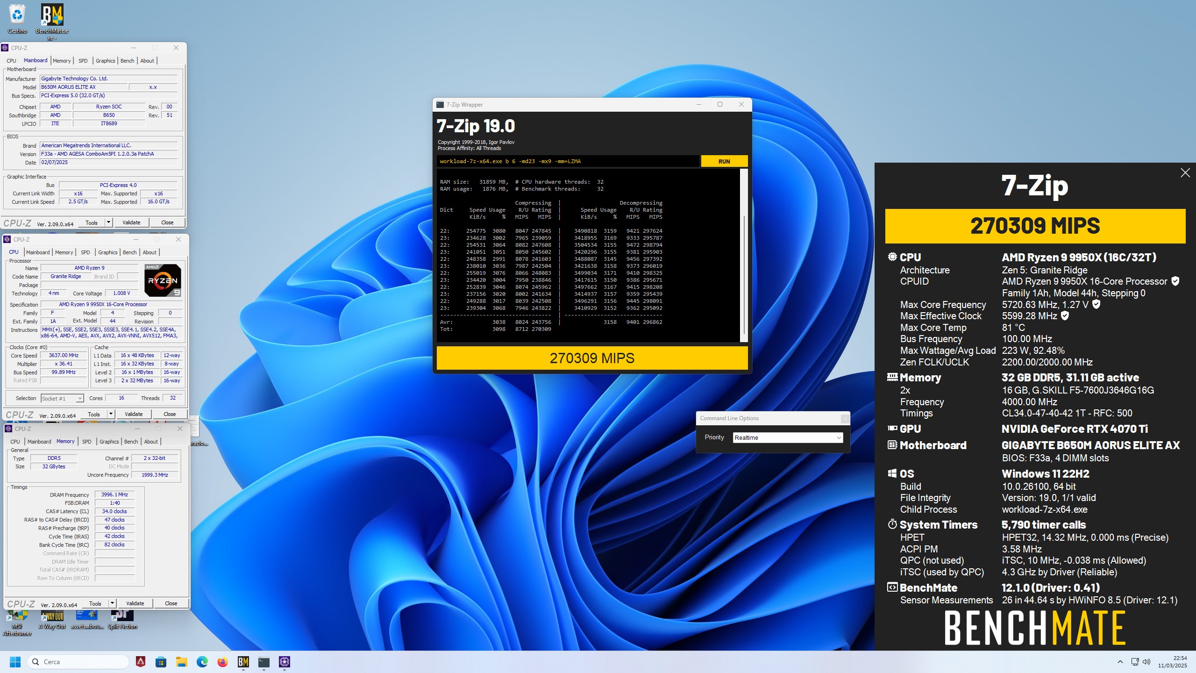The image size is (1196, 673).
Task: Click the Ryzen 9 logo in CPU-Z
Action: tap(163, 280)
